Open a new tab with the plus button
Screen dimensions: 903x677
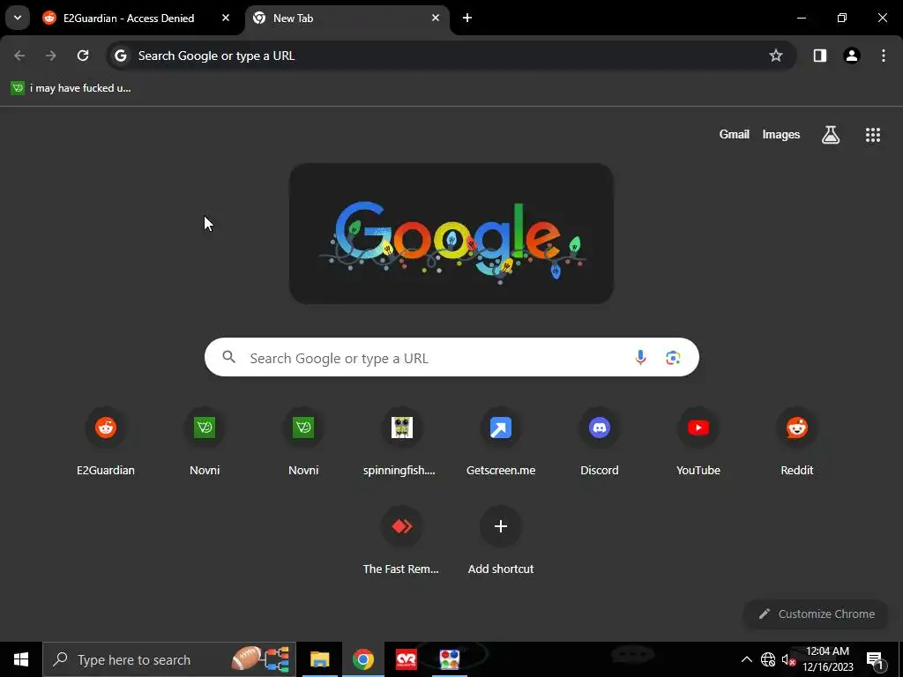pos(467,18)
